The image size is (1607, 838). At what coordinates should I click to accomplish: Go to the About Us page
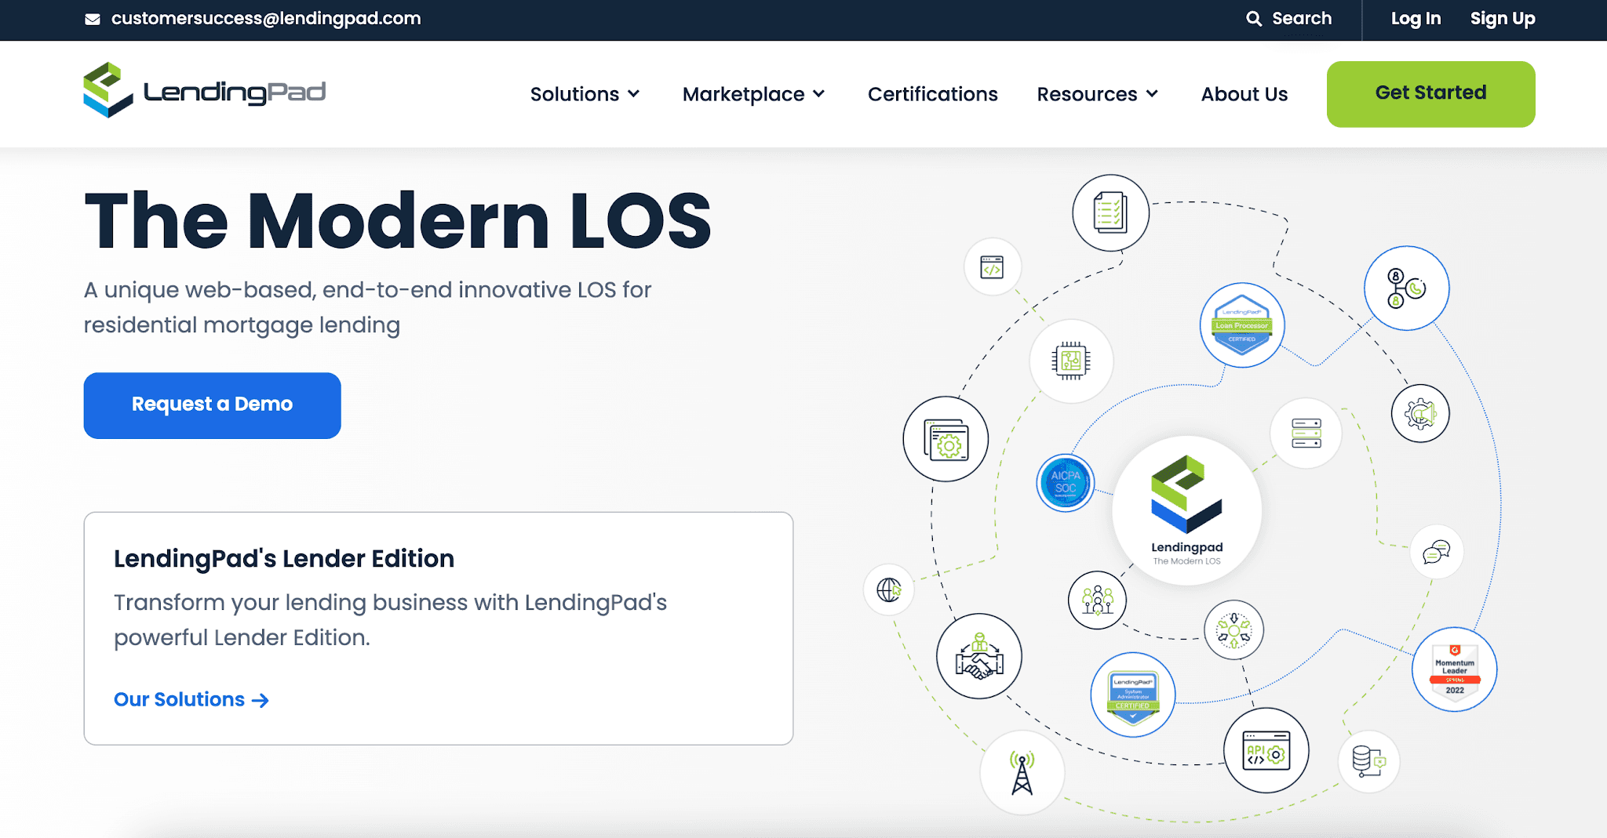click(1244, 94)
